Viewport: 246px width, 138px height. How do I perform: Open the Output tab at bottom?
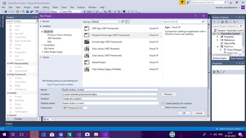click(9, 124)
